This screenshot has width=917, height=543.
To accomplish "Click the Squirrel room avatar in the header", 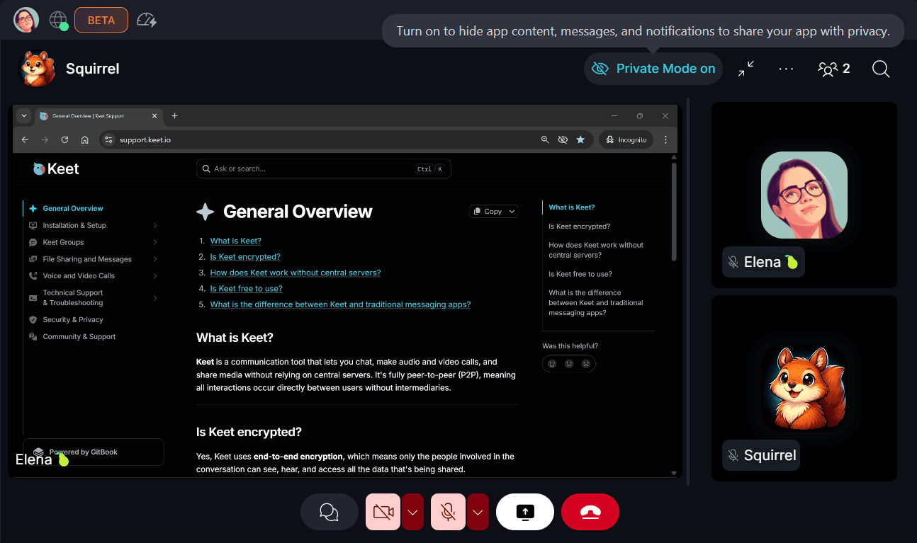I will click(x=36, y=69).
